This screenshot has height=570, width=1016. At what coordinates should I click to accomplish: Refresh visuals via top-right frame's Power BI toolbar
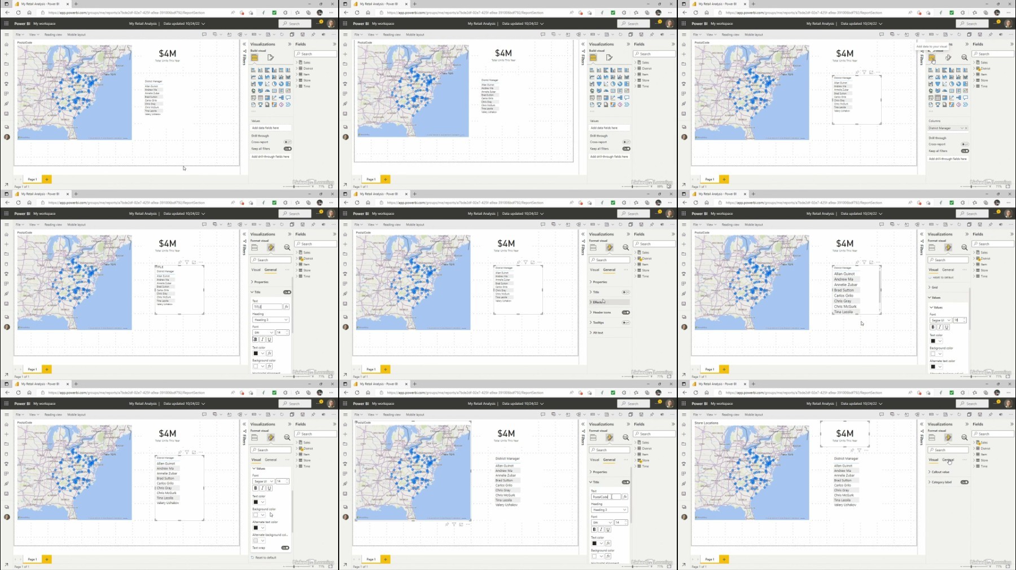coord(959,34)
